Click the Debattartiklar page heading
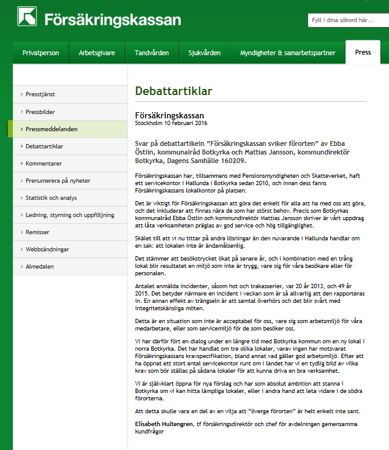This screenshot has height=450, width=389. tap(173, 91)
